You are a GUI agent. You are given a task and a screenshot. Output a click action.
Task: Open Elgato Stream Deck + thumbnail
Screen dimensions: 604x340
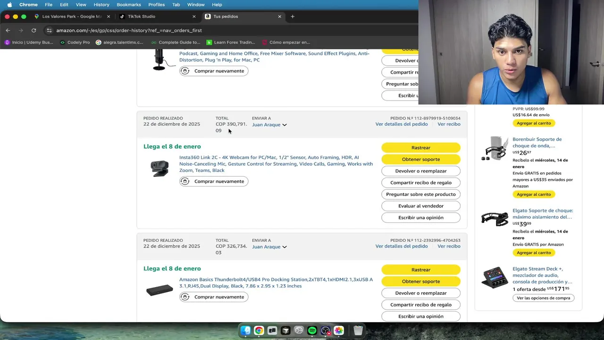[x=495, y=278]
